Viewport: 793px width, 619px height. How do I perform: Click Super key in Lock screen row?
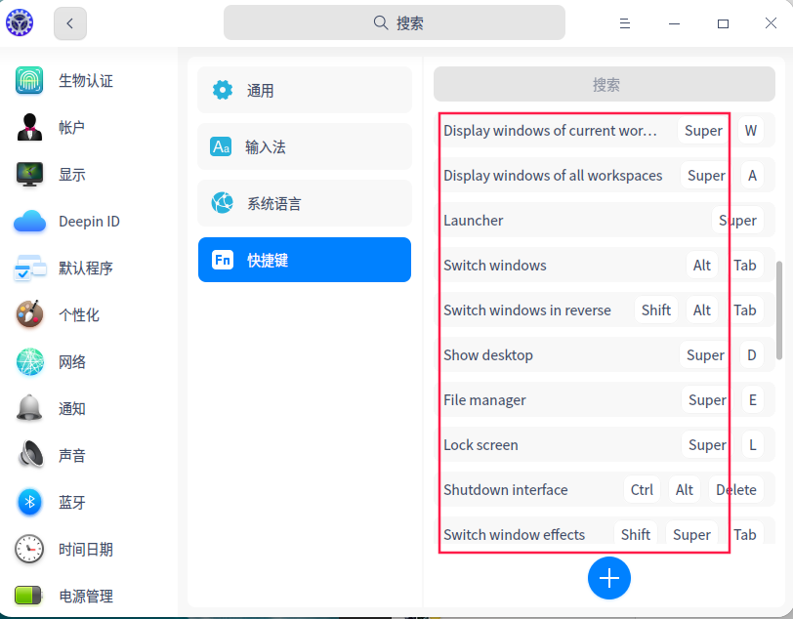[x=707, y=445]
